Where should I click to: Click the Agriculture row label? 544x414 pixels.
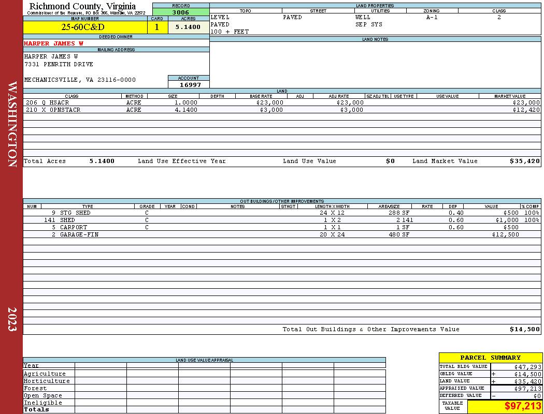click(45, 374)
